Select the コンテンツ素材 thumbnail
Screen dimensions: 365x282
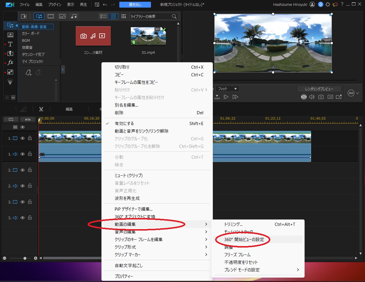(x=93, y=36)
